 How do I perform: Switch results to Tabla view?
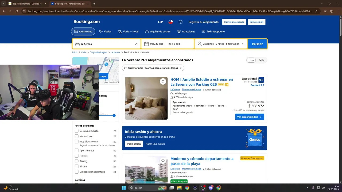pos(261,60)
